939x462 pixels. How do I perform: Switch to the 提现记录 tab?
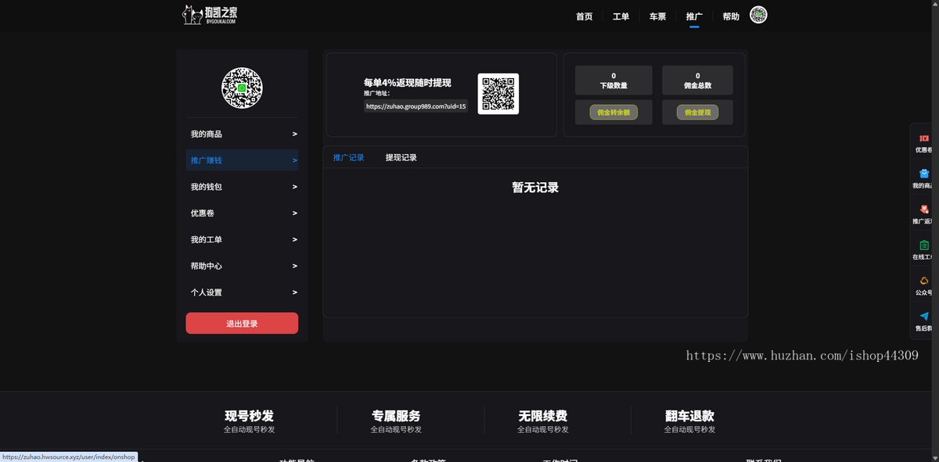(401, 157)
